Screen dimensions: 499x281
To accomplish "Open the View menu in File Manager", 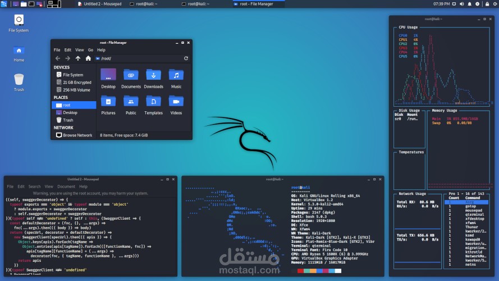I will coord(80,50).
